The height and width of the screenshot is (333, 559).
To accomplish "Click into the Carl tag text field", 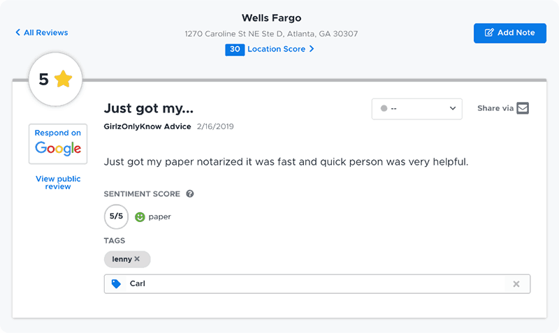I will (315, 284).
